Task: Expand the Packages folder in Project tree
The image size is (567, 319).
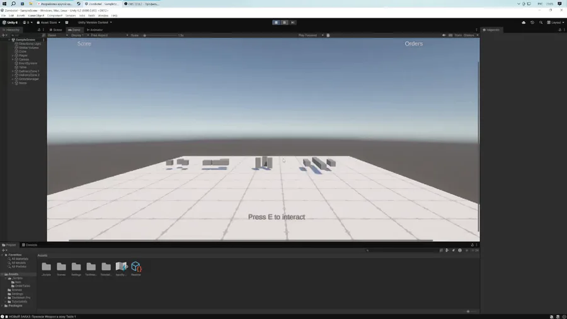Action: coord(3,306)
